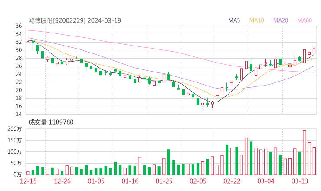Image resolution: width=321 pixels, height=191 pixels.
Task: Click the 02-05 date label
Action: [198, 181]
